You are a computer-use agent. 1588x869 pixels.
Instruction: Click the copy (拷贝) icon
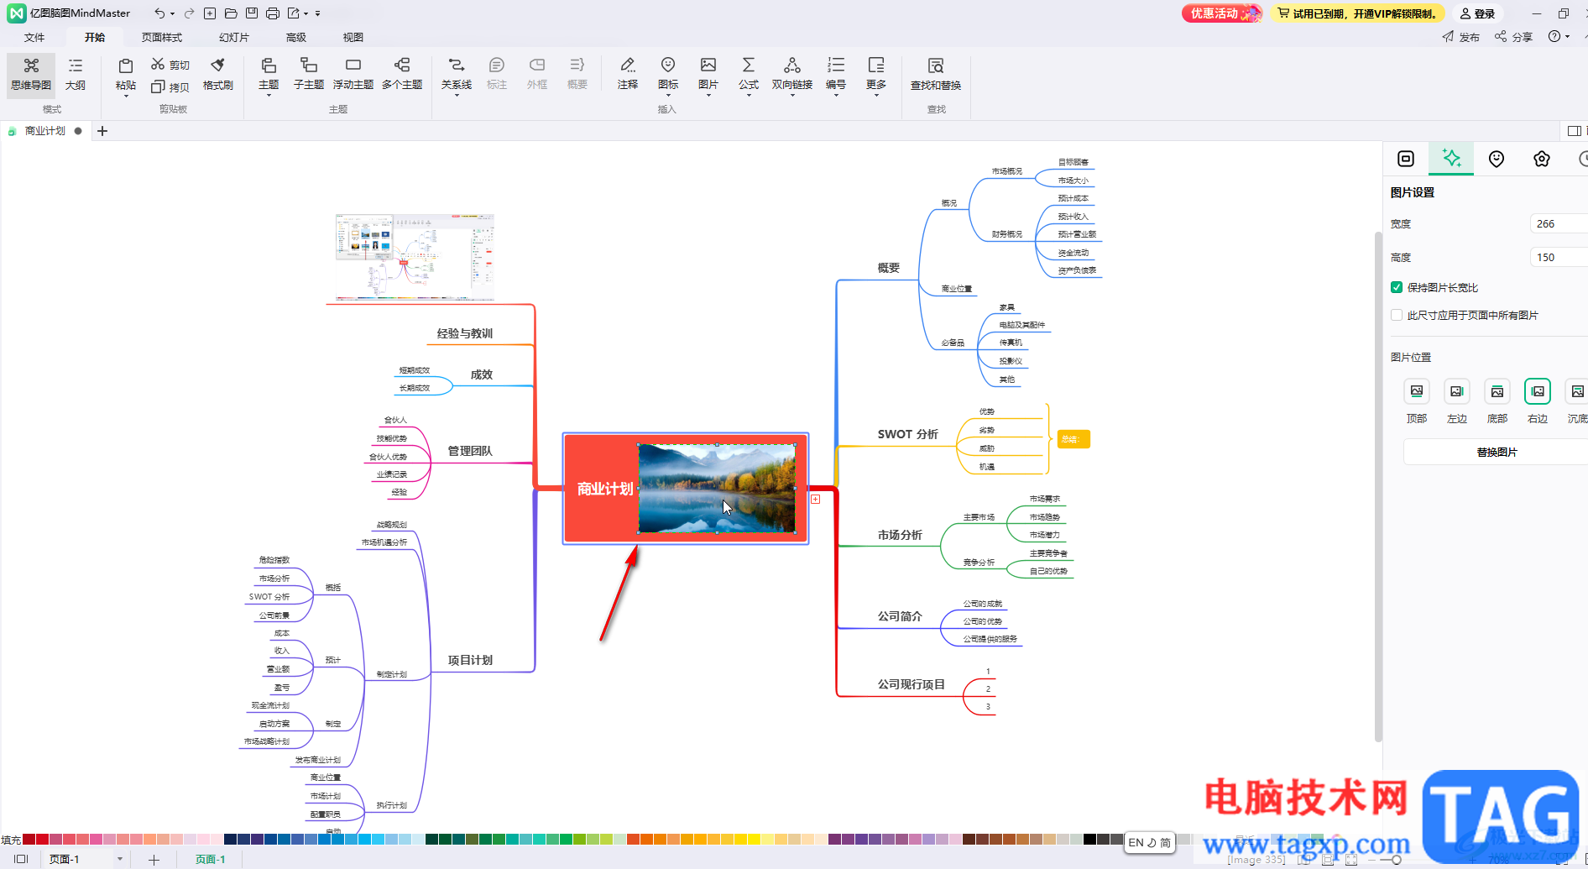pos(158,86)
